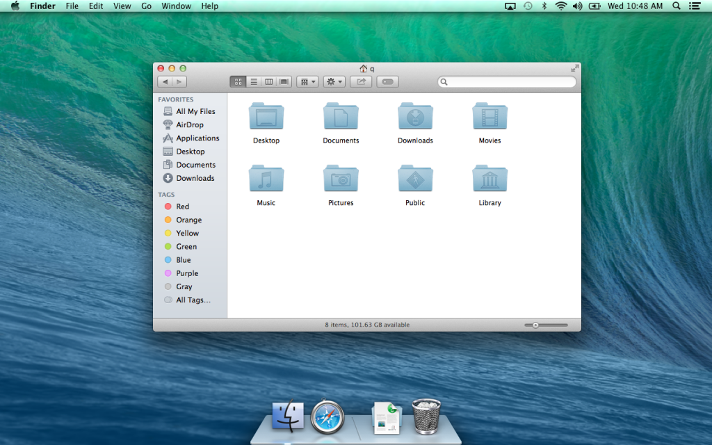Open the item arrangement dropdown
712x445 pixels.
coord(307,82)
